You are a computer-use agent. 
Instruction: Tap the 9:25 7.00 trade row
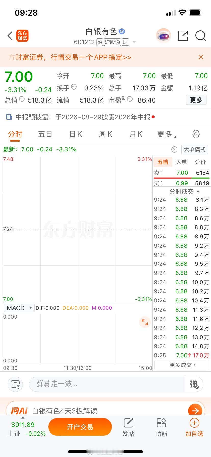pyautogui.click(x=181, y=355)
